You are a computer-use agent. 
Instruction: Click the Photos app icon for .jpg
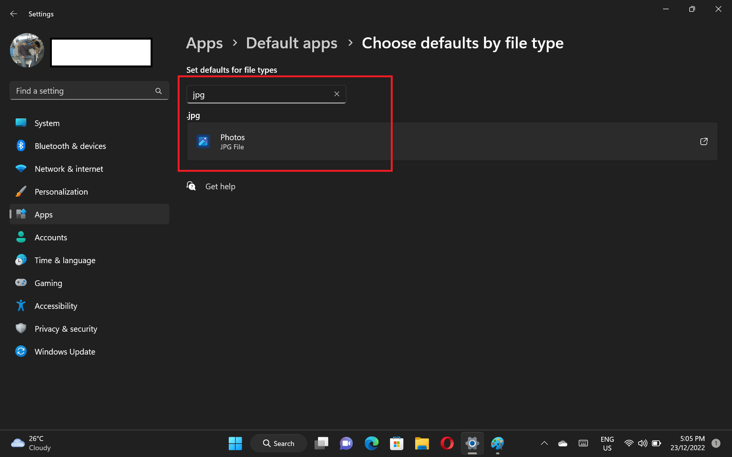click(203, 141)
